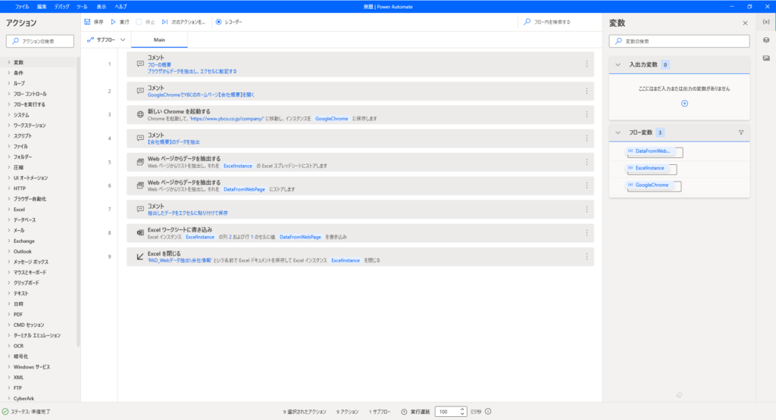Open more options for Excel ワークシートに書き込み
The width and height of the screenshot is (776, 420).
tap(587, 233)
